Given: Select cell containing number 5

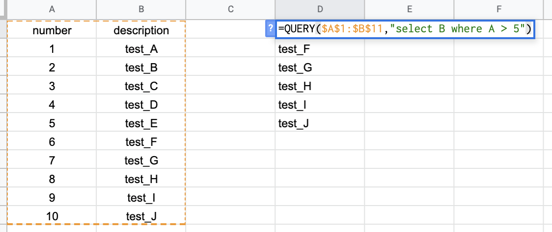Looking at the screenshot, I should 52,123.
